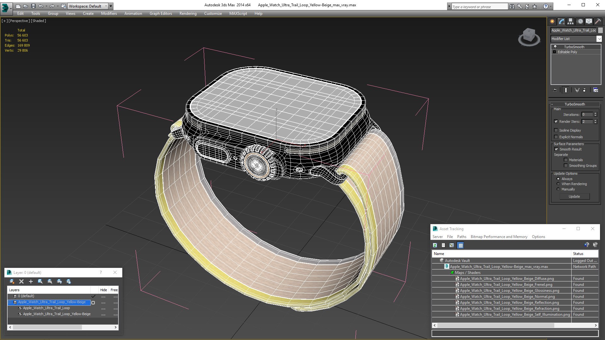Click Delete layer X icon

(21, 281)
